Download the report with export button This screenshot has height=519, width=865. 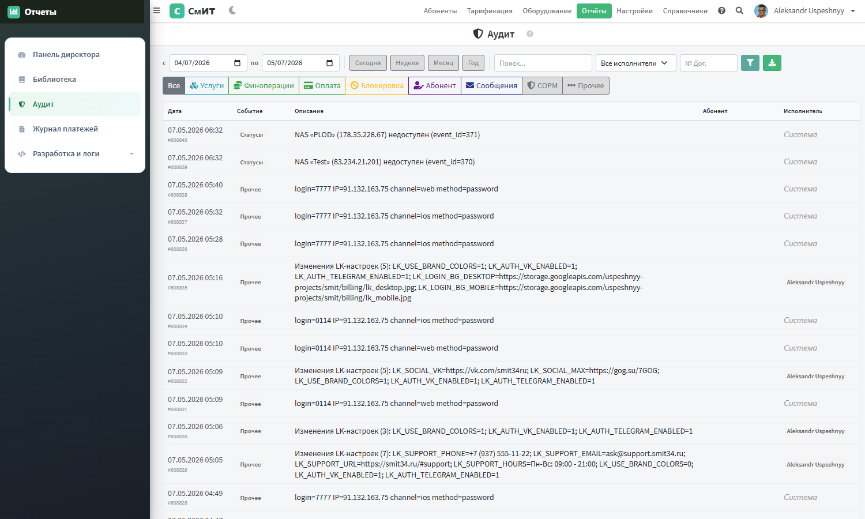(x=772, y=63)
